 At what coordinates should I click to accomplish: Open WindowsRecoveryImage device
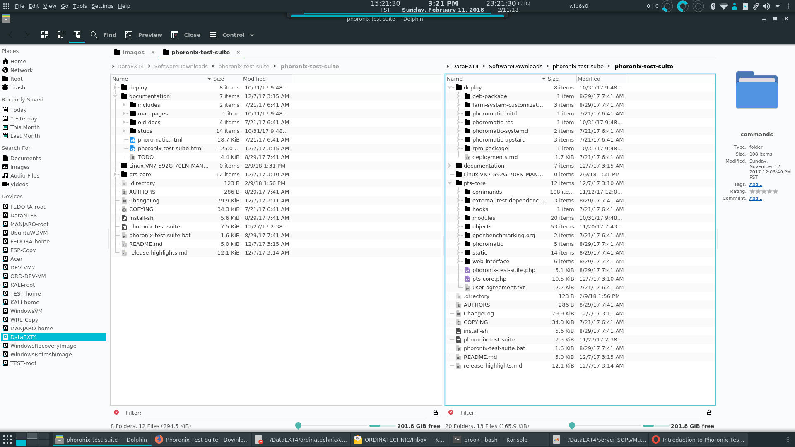pyautogui.click(x=43, y=346)
